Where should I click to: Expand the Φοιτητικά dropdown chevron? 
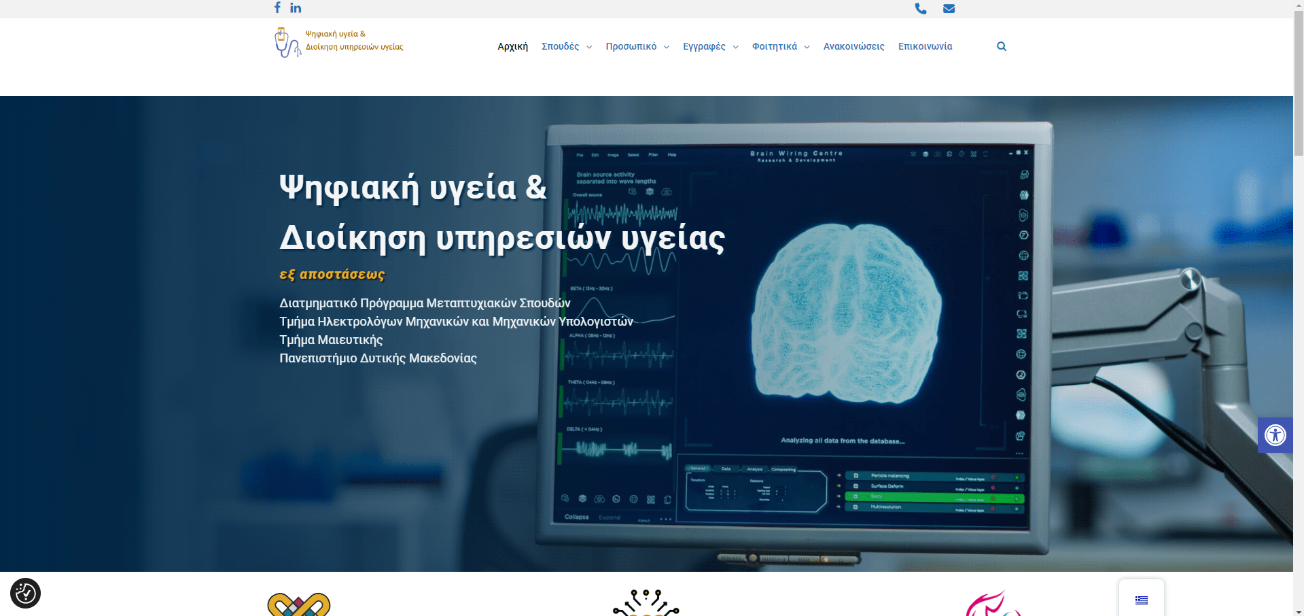tap(807, 47)
